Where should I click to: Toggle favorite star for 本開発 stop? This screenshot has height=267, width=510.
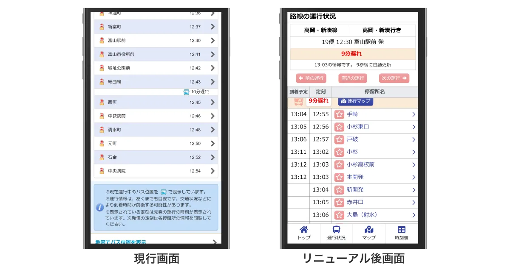339,177
